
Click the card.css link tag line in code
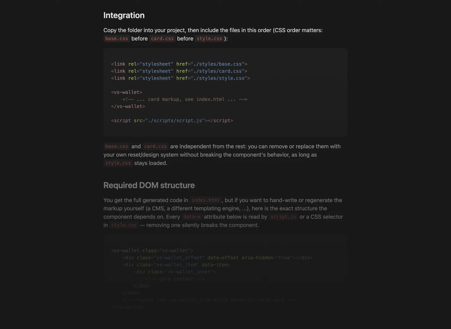[x=179, y=71]
